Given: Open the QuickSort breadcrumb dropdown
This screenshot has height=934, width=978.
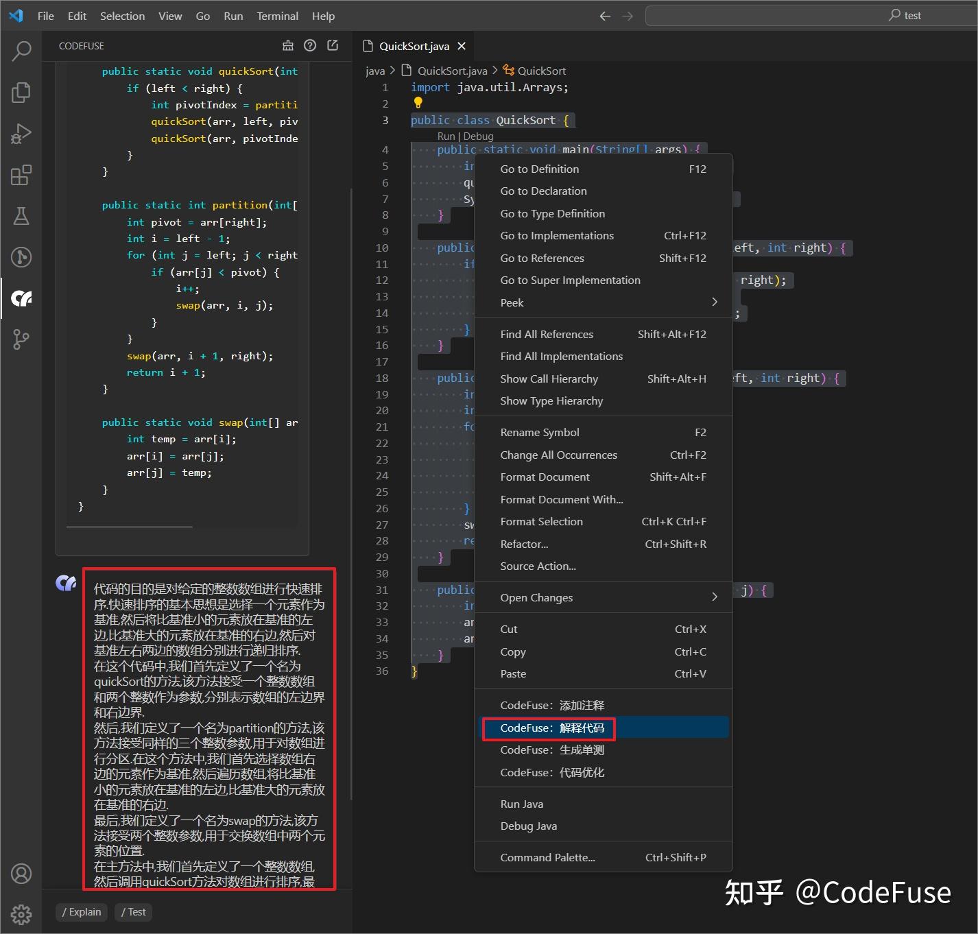Looking at the screenshot, I should point(540,71).
